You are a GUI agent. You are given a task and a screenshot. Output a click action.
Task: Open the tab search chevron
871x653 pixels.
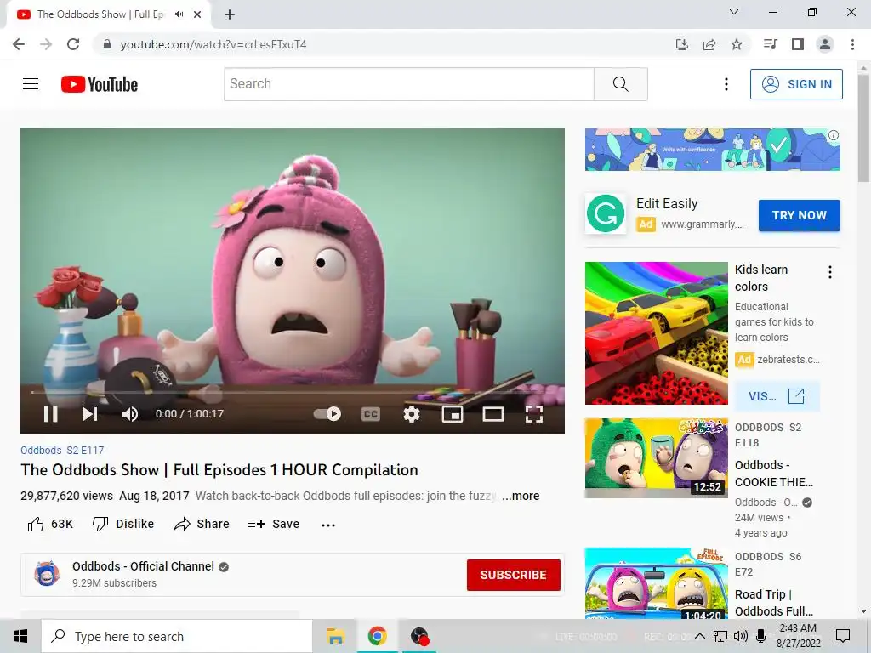(x=734, y=12)
